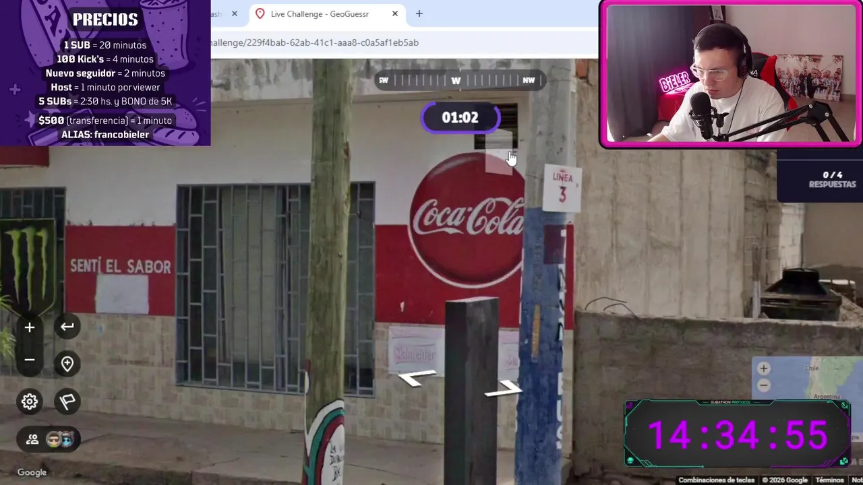This screenshot has height=485, width=863.
Task: Click the © 2026 Google copyright text
Action: 785,480
